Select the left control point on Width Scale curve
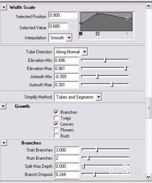152x183 pixels. (81, 23)
